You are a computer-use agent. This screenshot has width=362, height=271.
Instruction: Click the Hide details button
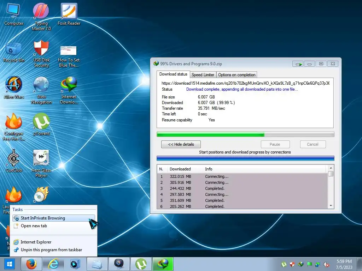(x=181, y=144)
